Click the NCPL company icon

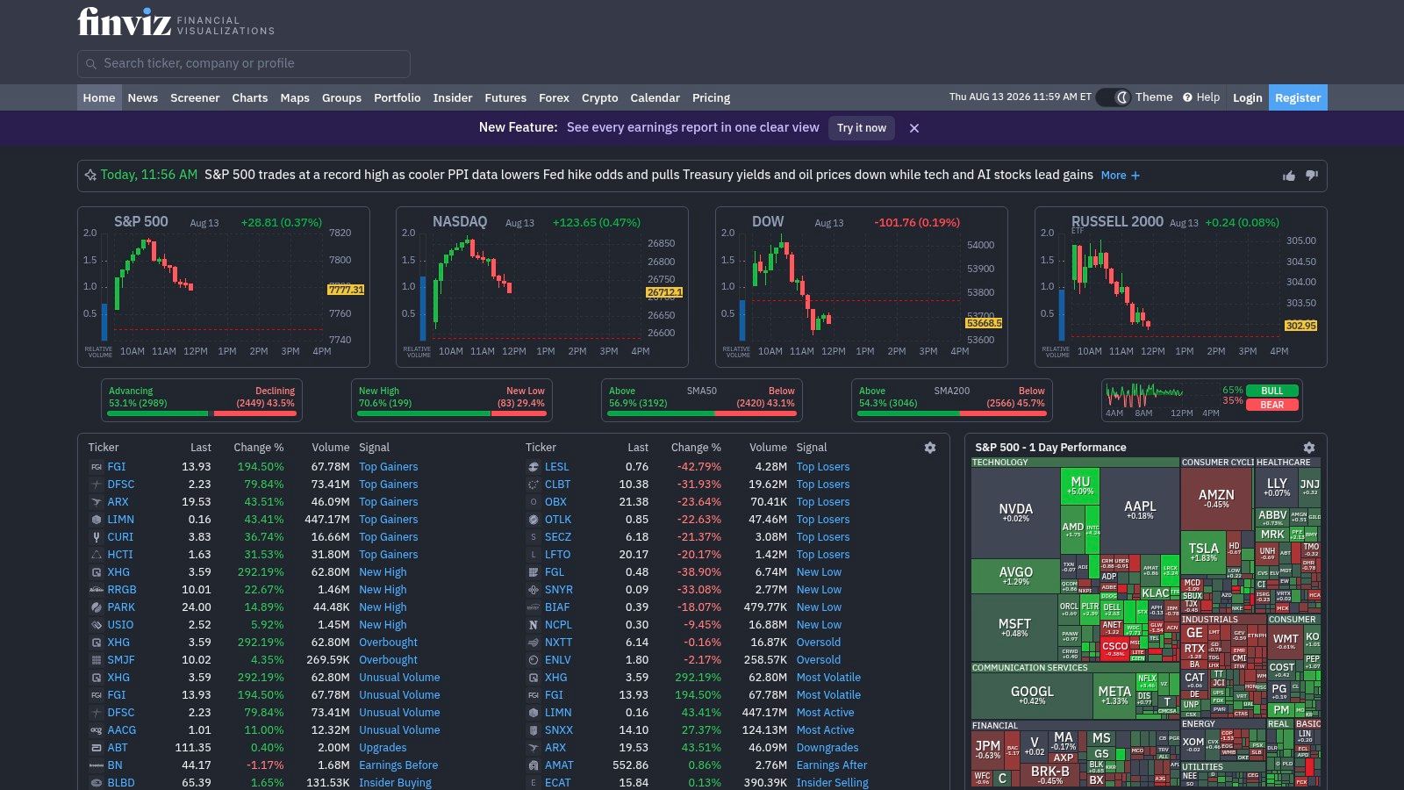point(533,625)
